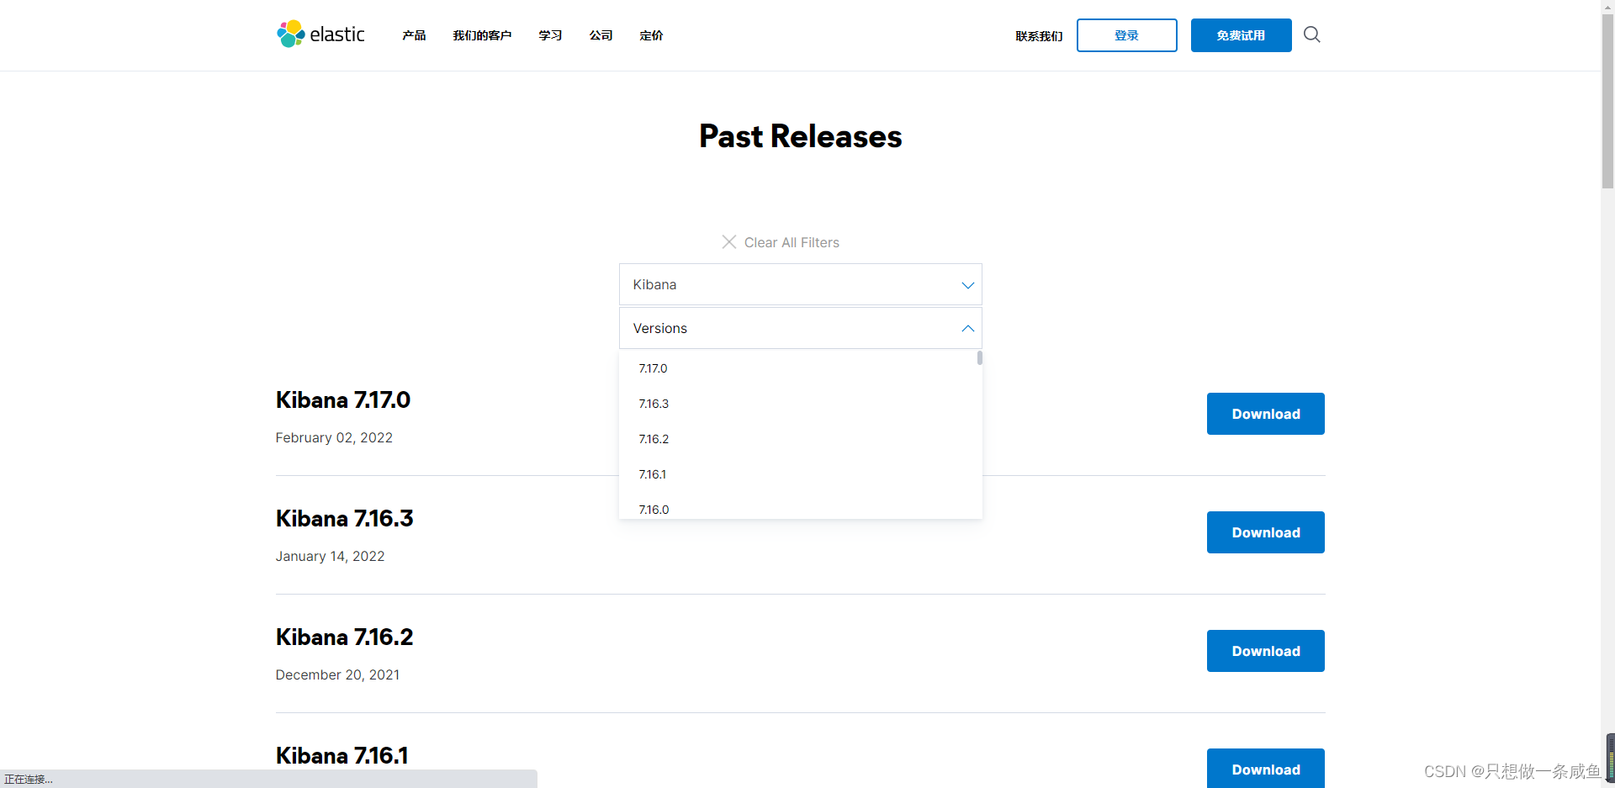This screenshot has width=1615, height=788.
Task: Open the Kibana product dropdown
Action: 801,284
